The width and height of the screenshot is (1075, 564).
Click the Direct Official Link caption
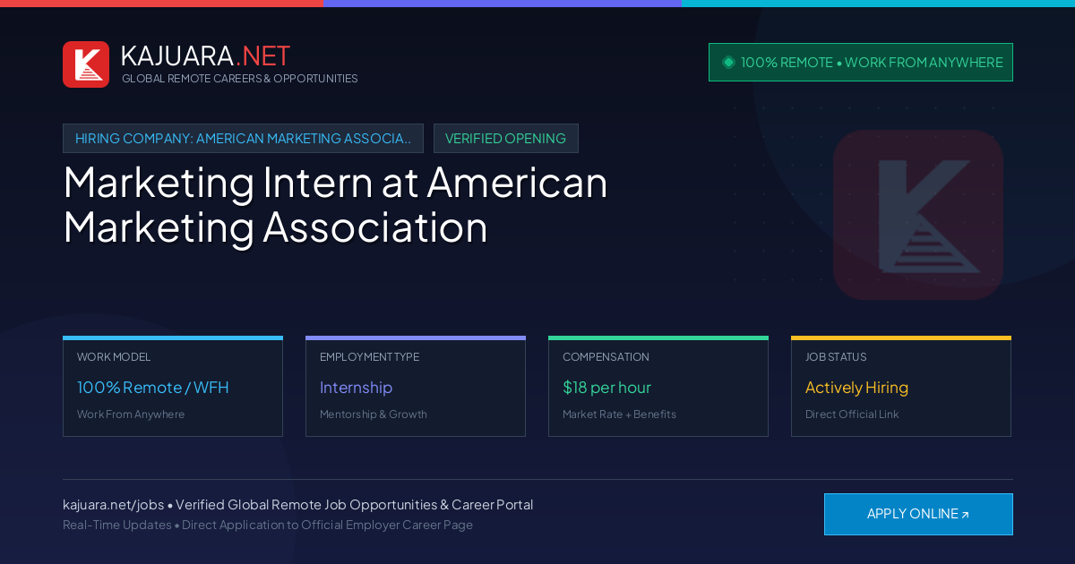[x=852, y=414]
